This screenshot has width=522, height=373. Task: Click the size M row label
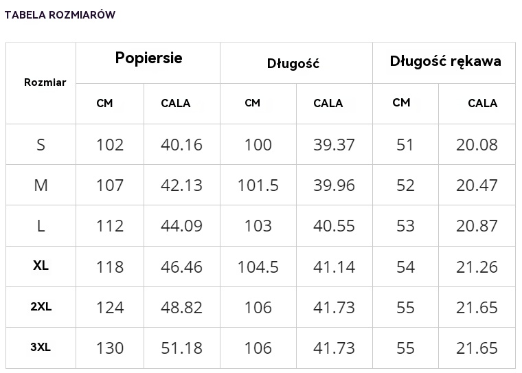click(41, 185)
